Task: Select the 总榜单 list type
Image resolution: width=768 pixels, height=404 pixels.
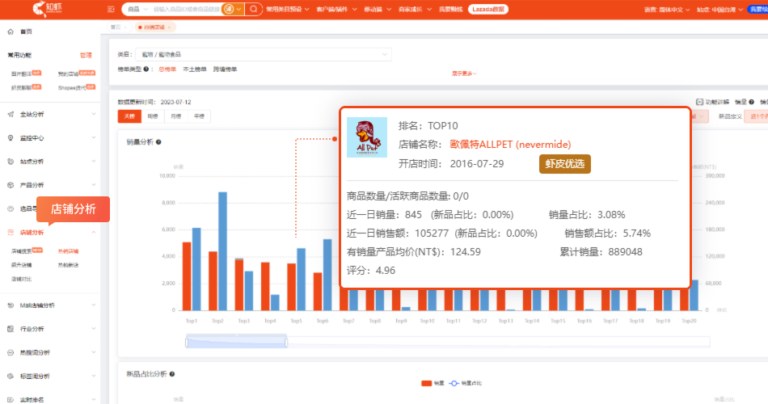Action: (167, 69)
